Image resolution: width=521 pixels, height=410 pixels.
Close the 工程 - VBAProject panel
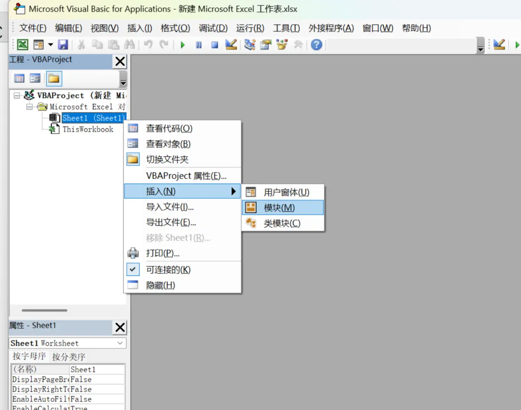click(120, 61)
